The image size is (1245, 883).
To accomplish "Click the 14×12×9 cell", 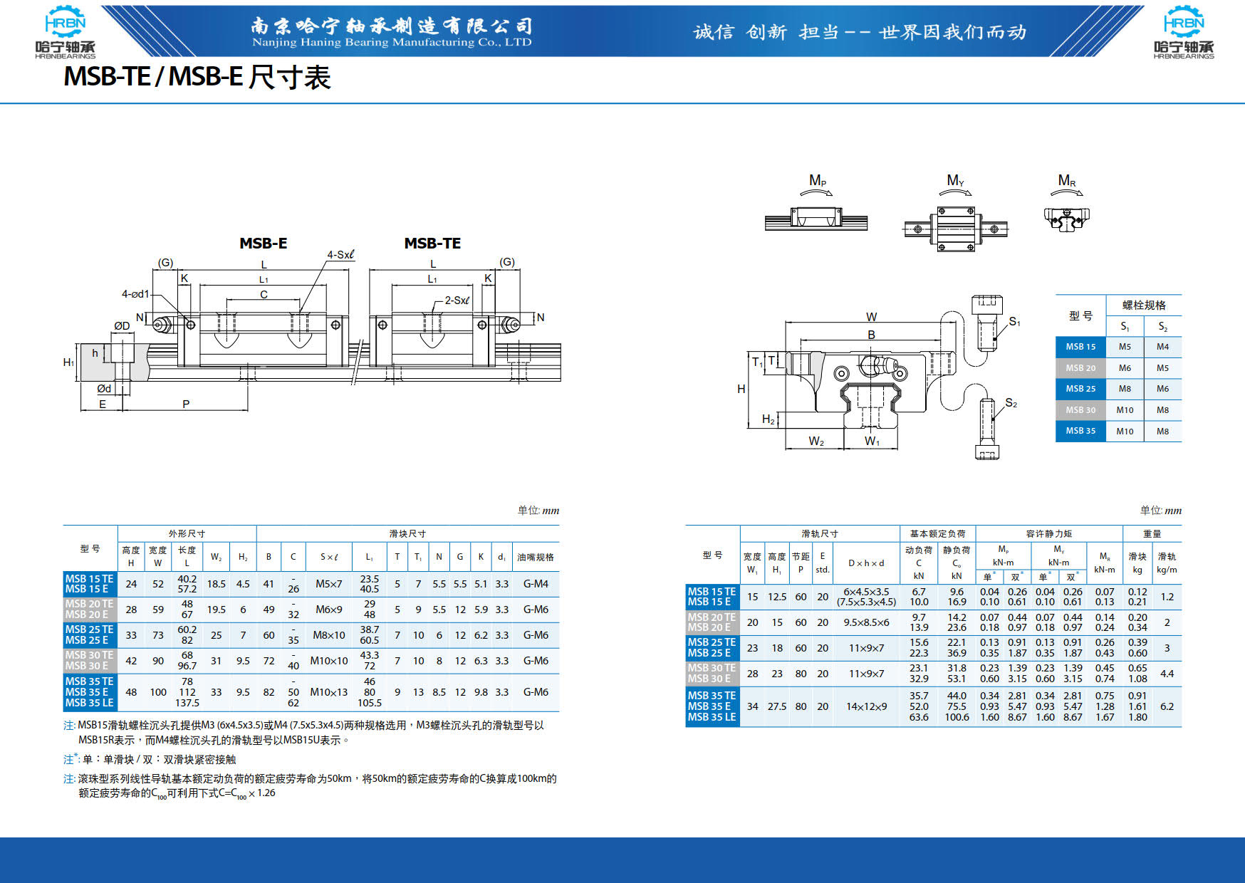I will (x=866, y=706).
